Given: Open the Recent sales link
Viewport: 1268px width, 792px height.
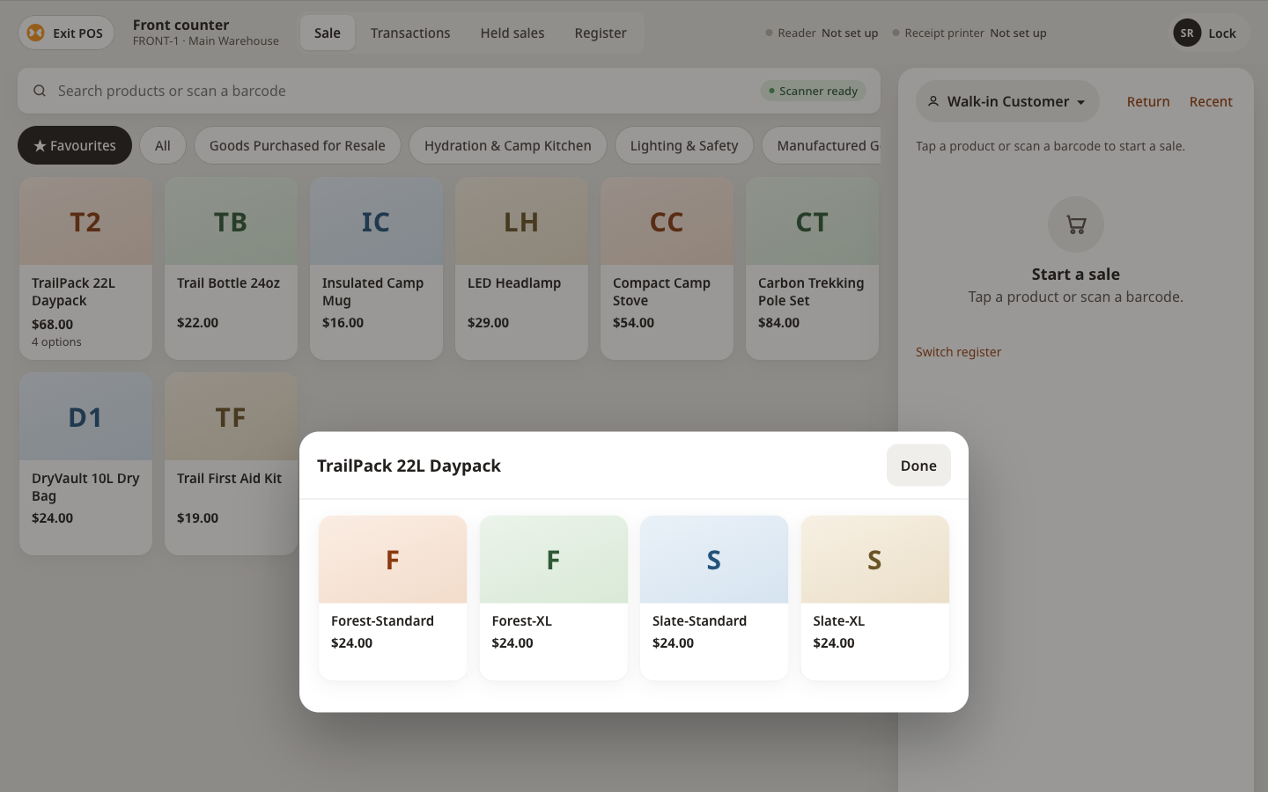Looking at the screenshot, I should [x=1211, y=101].
